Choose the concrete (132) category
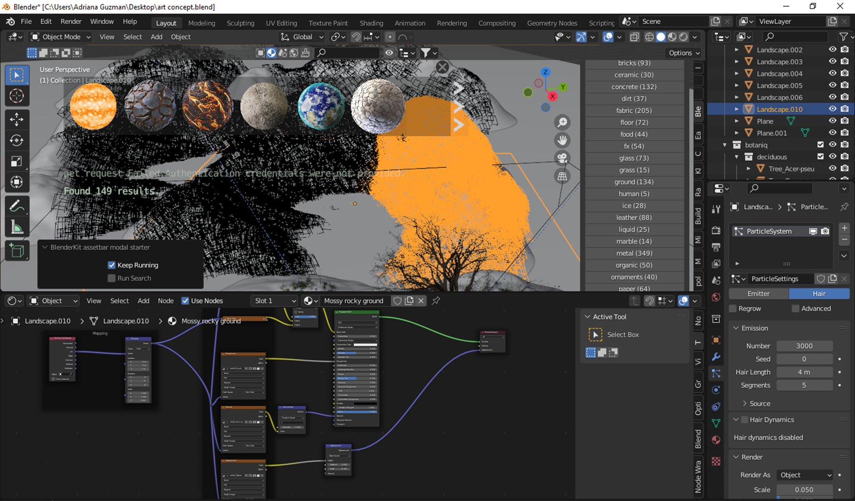855x501 pixels. pos(634,87)
